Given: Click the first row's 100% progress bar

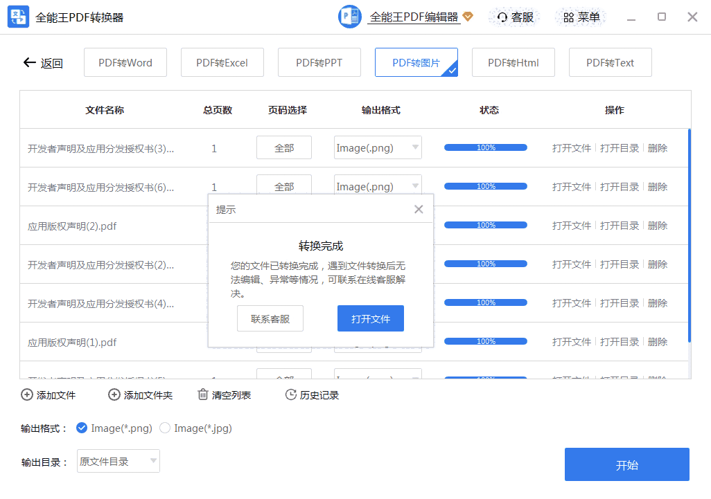Looking at the screenshot, I should click(486, 147).
